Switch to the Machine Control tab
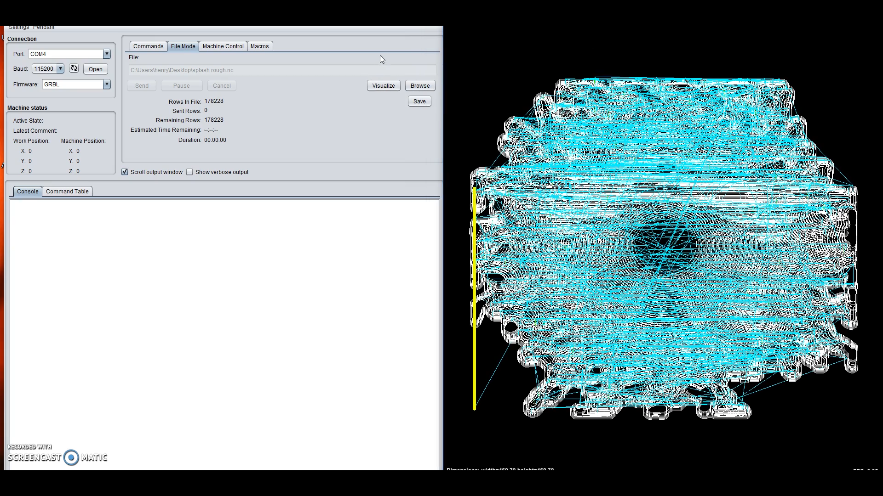Image resolution: width=883 pixels, height=496 pixels. (223, 45)
